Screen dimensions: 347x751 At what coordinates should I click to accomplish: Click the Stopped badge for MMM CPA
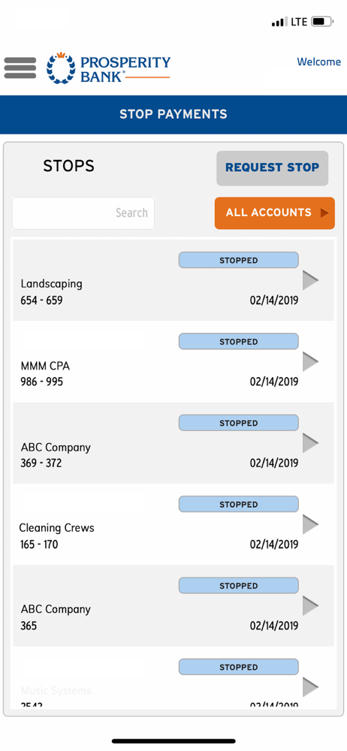(x=239, y=342)
